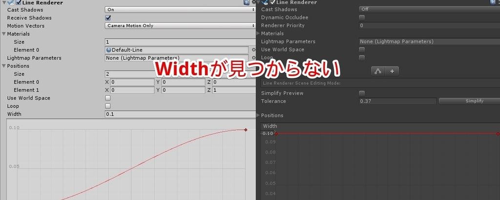This screenshot has width=500, height=200.
Task: Disable the Line Renderer component checkbox in dark inspector
Action: (272, 2)
